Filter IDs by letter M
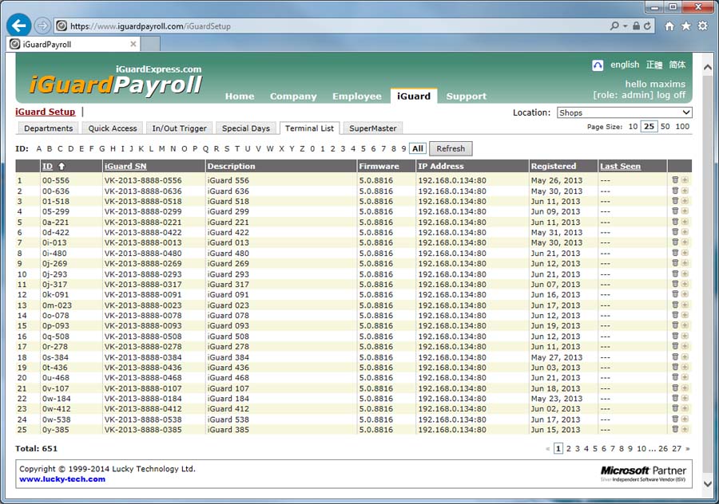The image size is (719, 504). pyautogui.click(x=162, y=149)
